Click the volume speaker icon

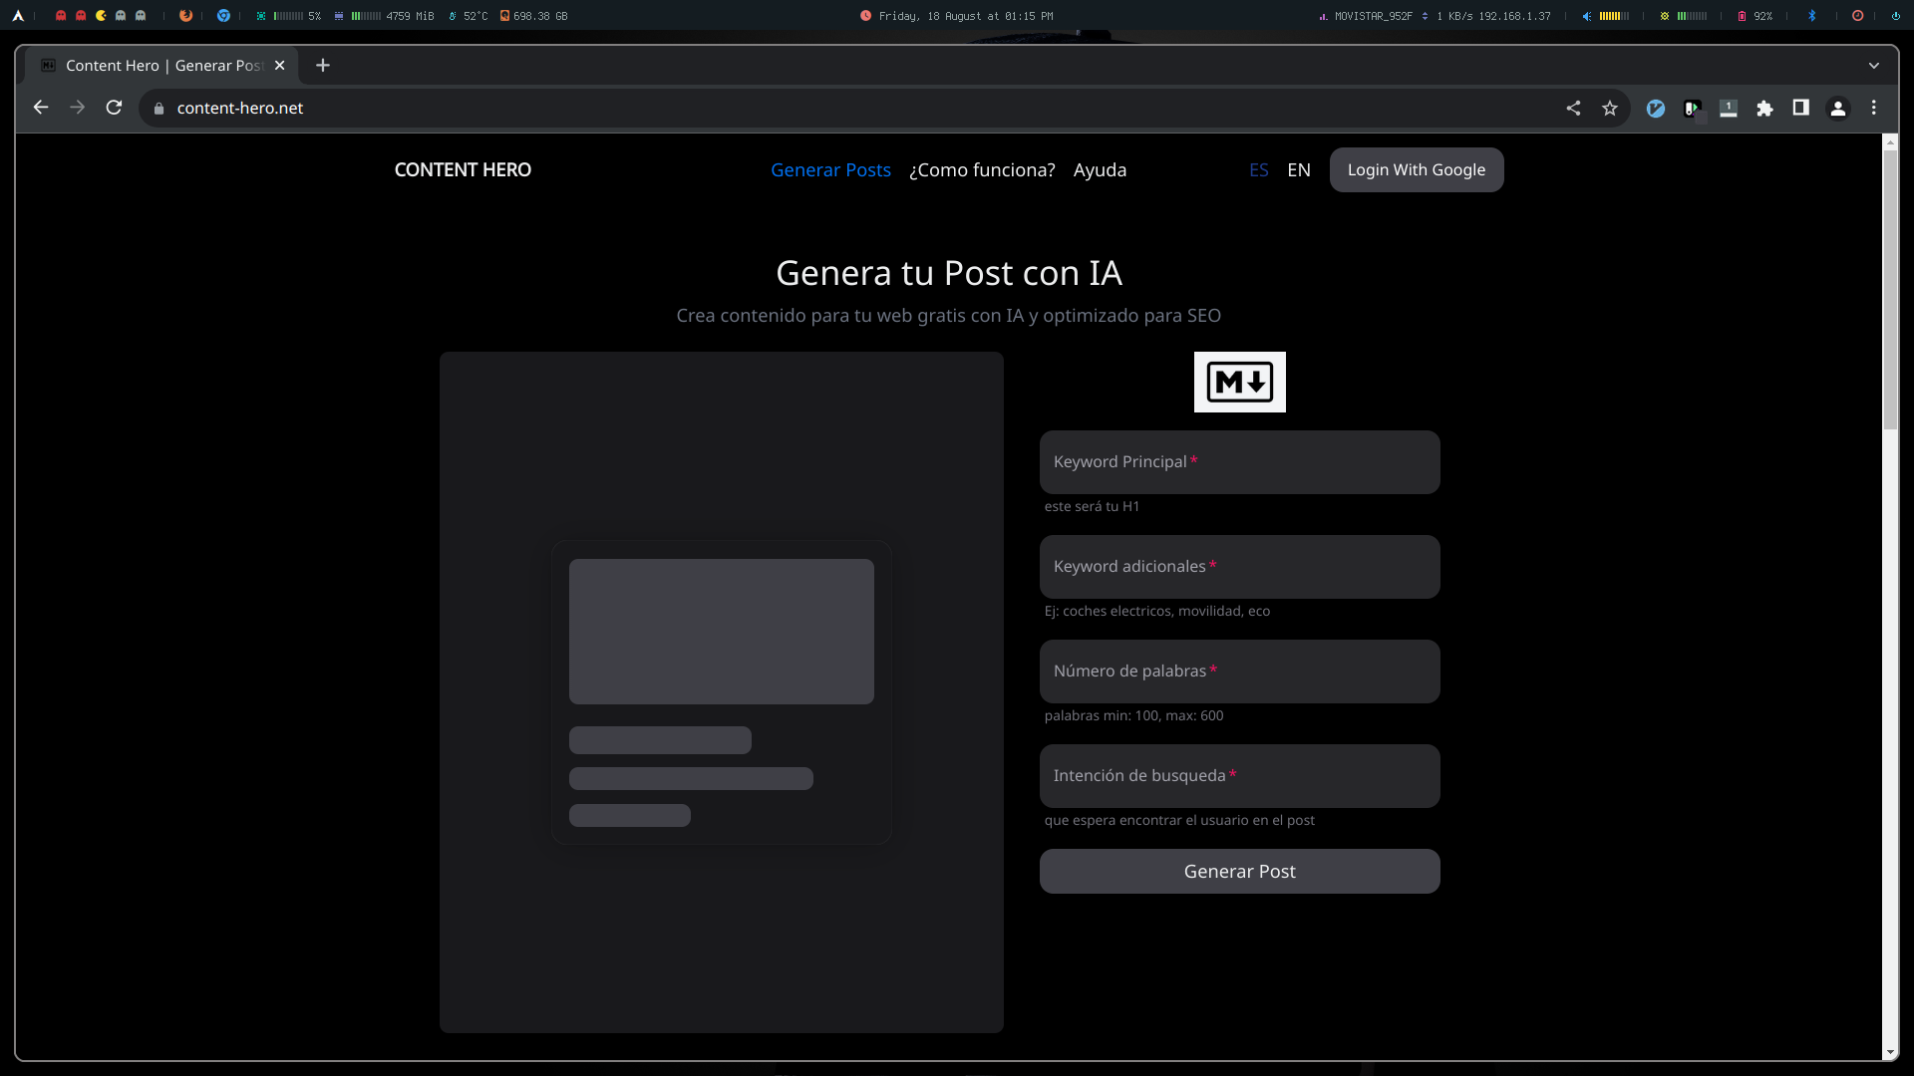coord(1587,16)
